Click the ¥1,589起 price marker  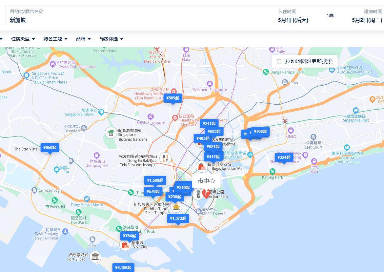tap(155, 180)
